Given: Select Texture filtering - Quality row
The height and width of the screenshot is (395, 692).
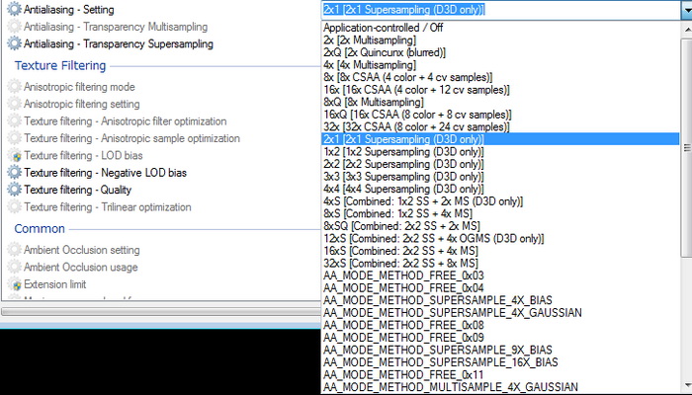Looking at the screenshot, I should coord(160,190).
